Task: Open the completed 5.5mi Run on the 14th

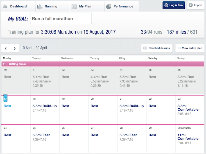Action: click(128, 77)
